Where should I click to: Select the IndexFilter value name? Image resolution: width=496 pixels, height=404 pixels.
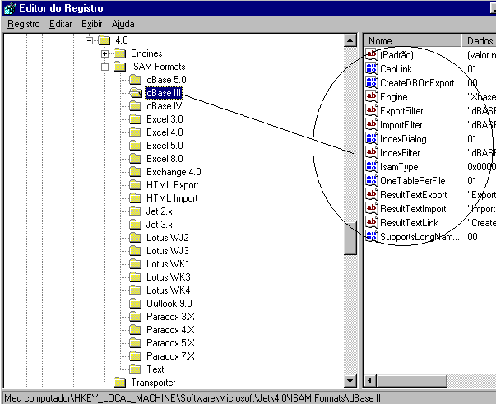click(400, 153)
